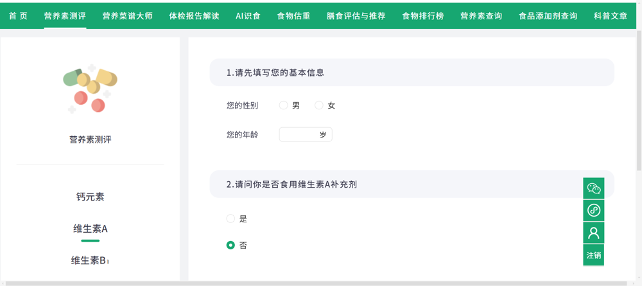Click the age input field
This screenshot has height=286, width=642.
(299, 135)
